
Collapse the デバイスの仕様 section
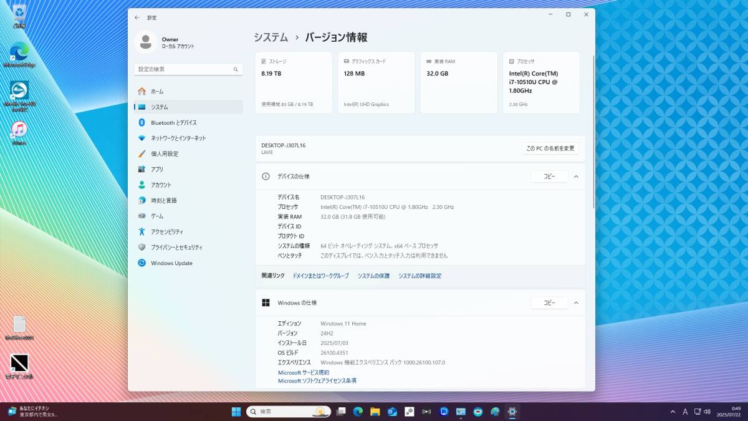[576, 177]
